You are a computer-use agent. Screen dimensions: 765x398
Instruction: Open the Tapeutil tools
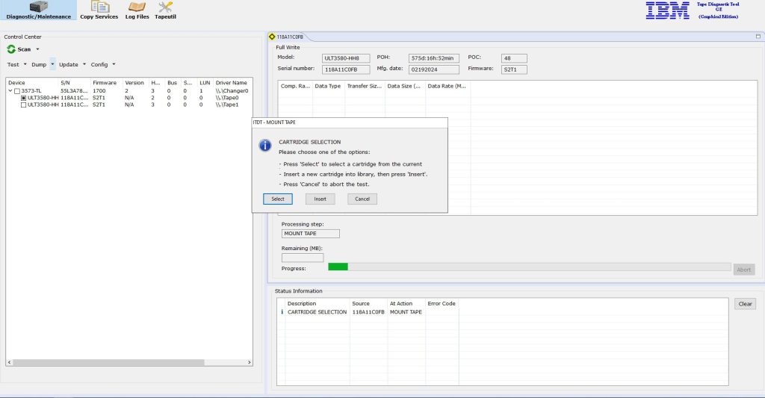[x=165, y=10]
